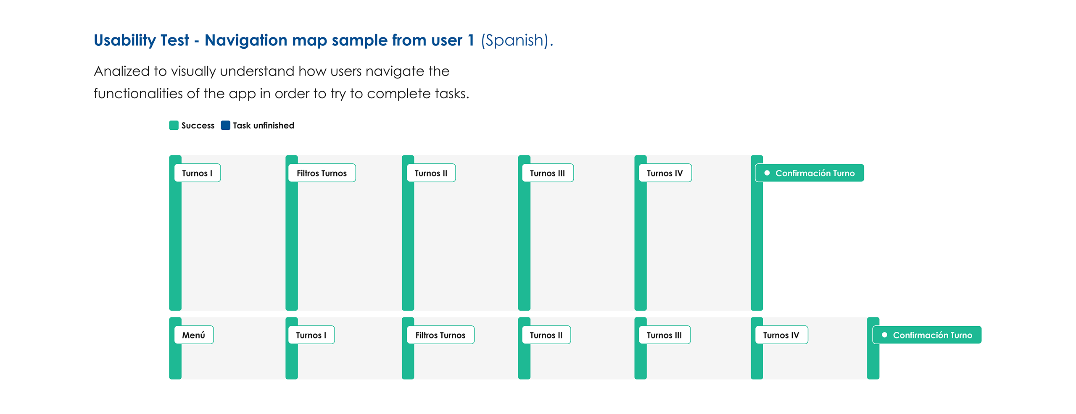Image resolution: width=1076 pixels, height=414 pixels.
Task: Select Filtros Turnos in the lower row
Action: (440, 335)
